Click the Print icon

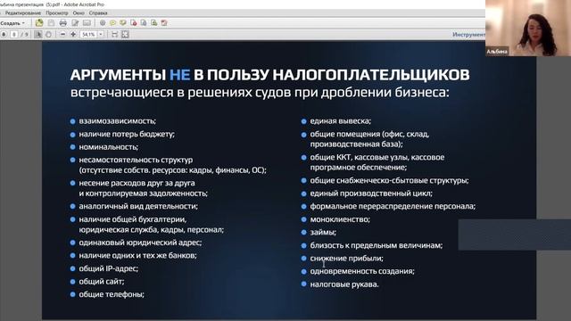[63, 23]
